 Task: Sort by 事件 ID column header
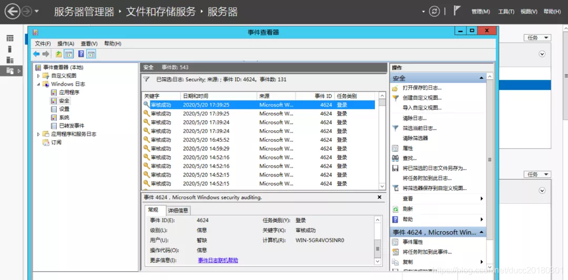[315, 96]
